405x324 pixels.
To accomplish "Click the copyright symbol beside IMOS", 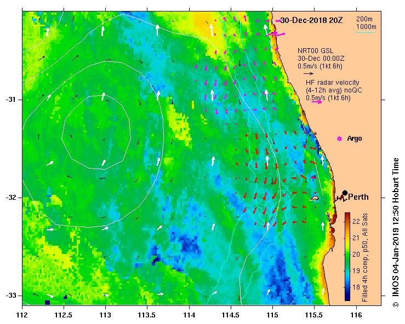I will [x=395, y=304].
